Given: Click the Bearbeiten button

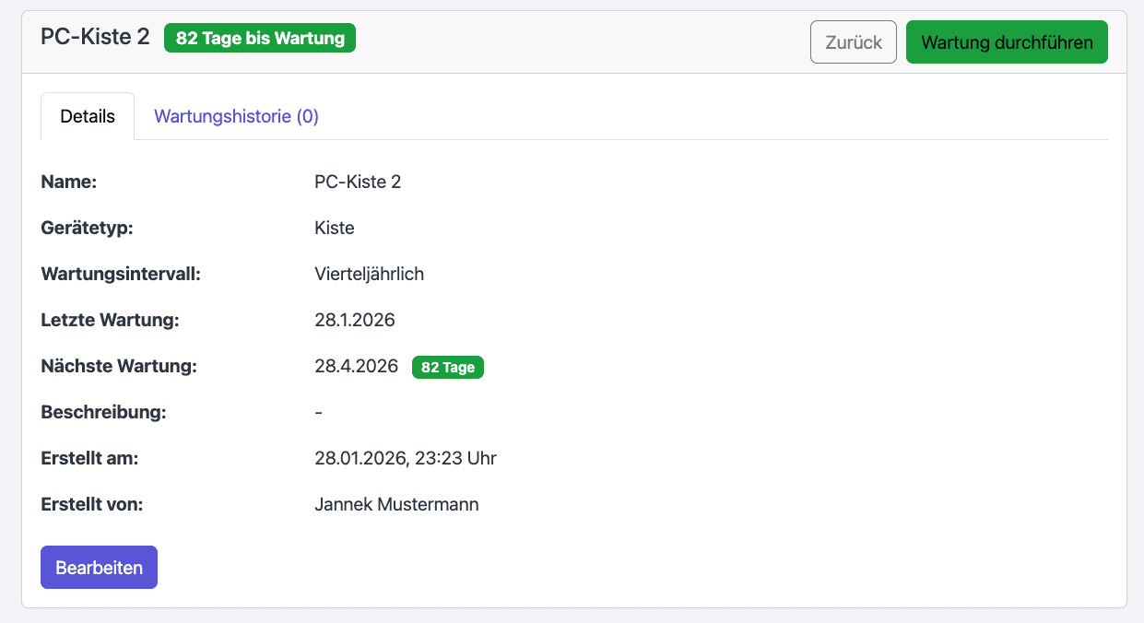Looking at the screenshot, I should click(99, 568).
